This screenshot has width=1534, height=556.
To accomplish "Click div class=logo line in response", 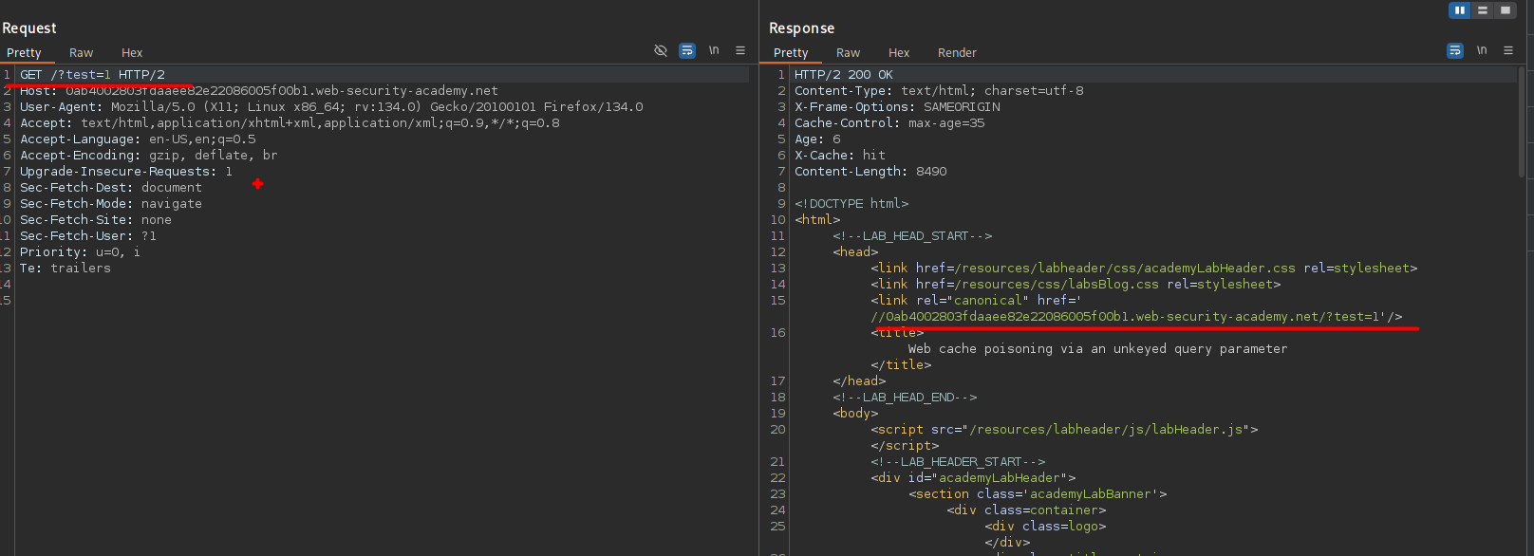I will 1045,527.
